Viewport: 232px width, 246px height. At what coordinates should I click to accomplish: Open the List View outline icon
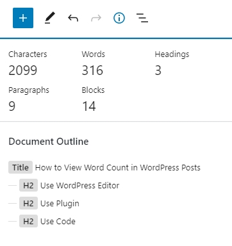pyautogui.click(x=142, y=18)
